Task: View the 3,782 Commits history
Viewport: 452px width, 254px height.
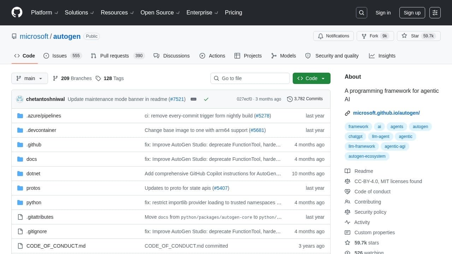Action: coord(305,99)
